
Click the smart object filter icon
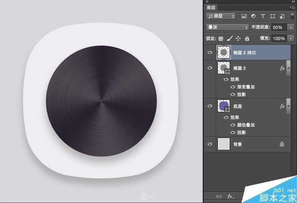click(x=282, y=16)
